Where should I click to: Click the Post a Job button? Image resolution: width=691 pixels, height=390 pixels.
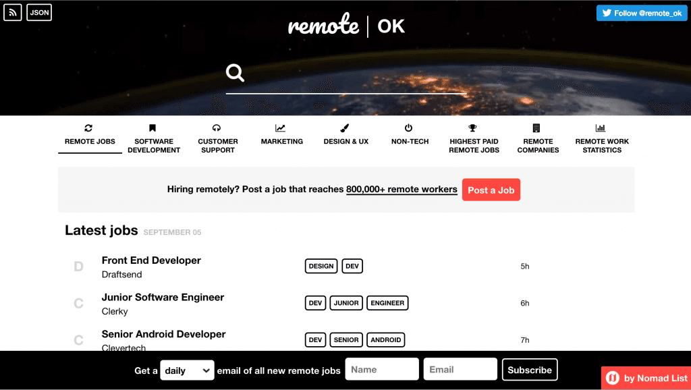click(x=491, y=190)
